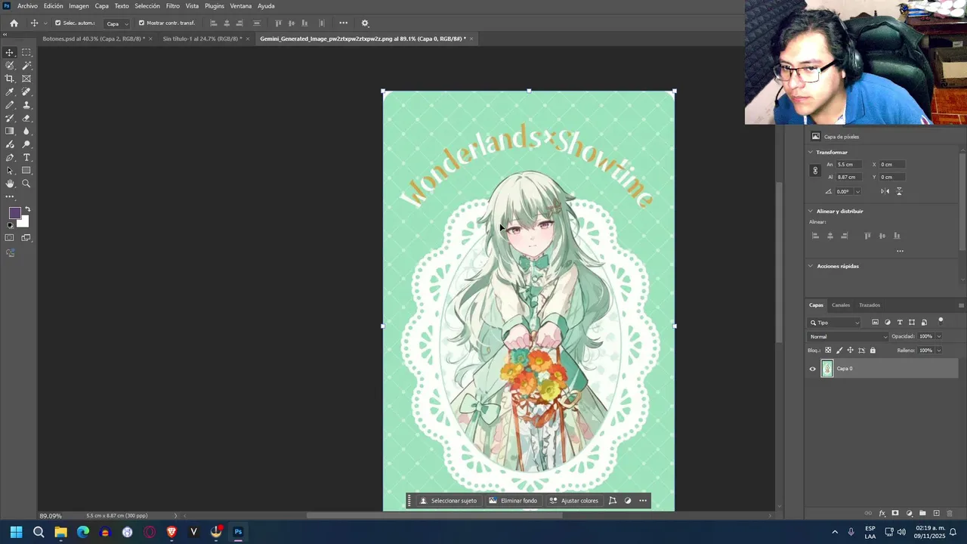967x544 pixels.
Task: Open the Opacidad value dropdown arrow
Action: click(x=939, y=337)
